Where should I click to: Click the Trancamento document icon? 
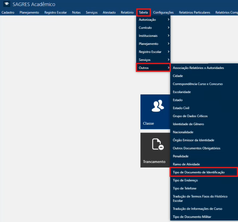click(158, 144)
